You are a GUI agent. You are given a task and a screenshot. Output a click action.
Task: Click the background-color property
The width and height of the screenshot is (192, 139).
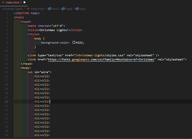coord(55,43)
